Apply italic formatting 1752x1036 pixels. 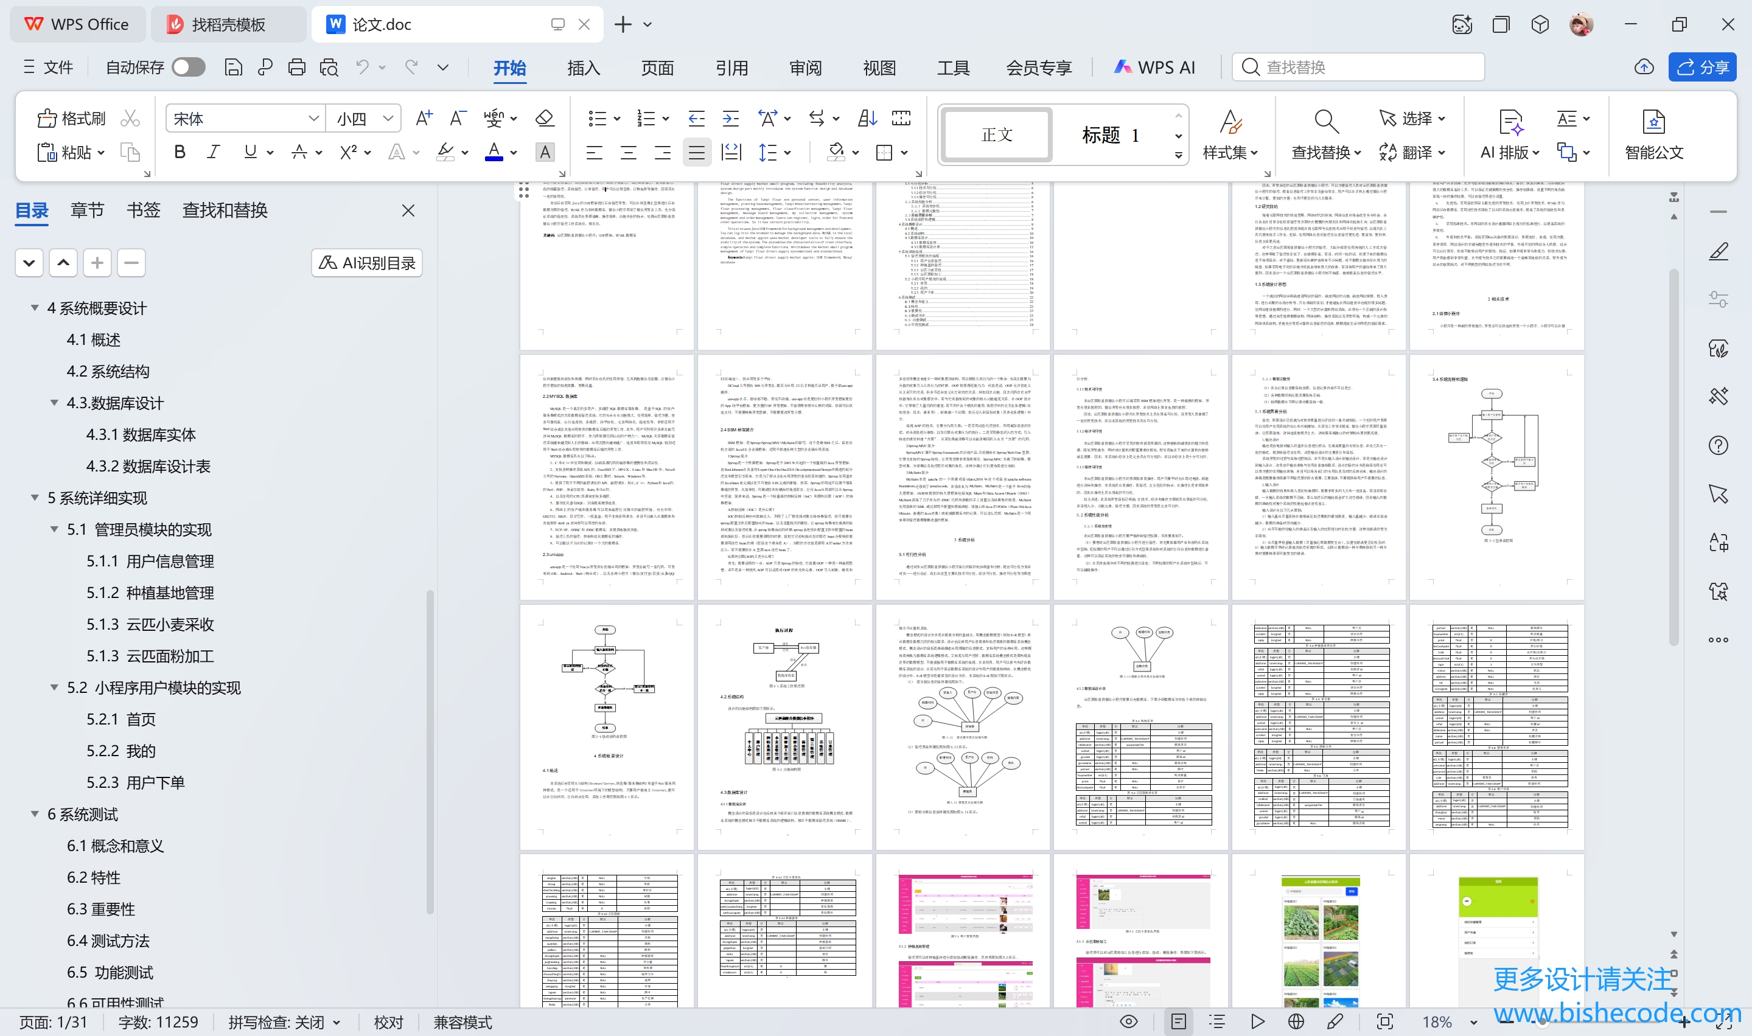tap(214, 152)
